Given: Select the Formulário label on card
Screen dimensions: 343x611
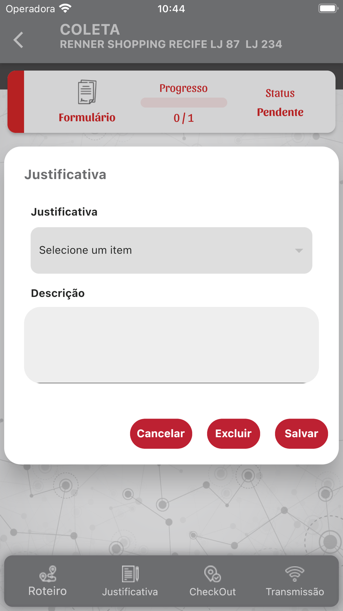Looking at the screenshot, I should [87, 118].
